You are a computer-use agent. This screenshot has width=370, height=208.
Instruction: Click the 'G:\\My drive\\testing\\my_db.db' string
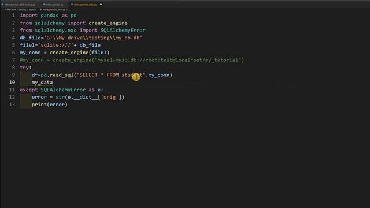(93, 38)
